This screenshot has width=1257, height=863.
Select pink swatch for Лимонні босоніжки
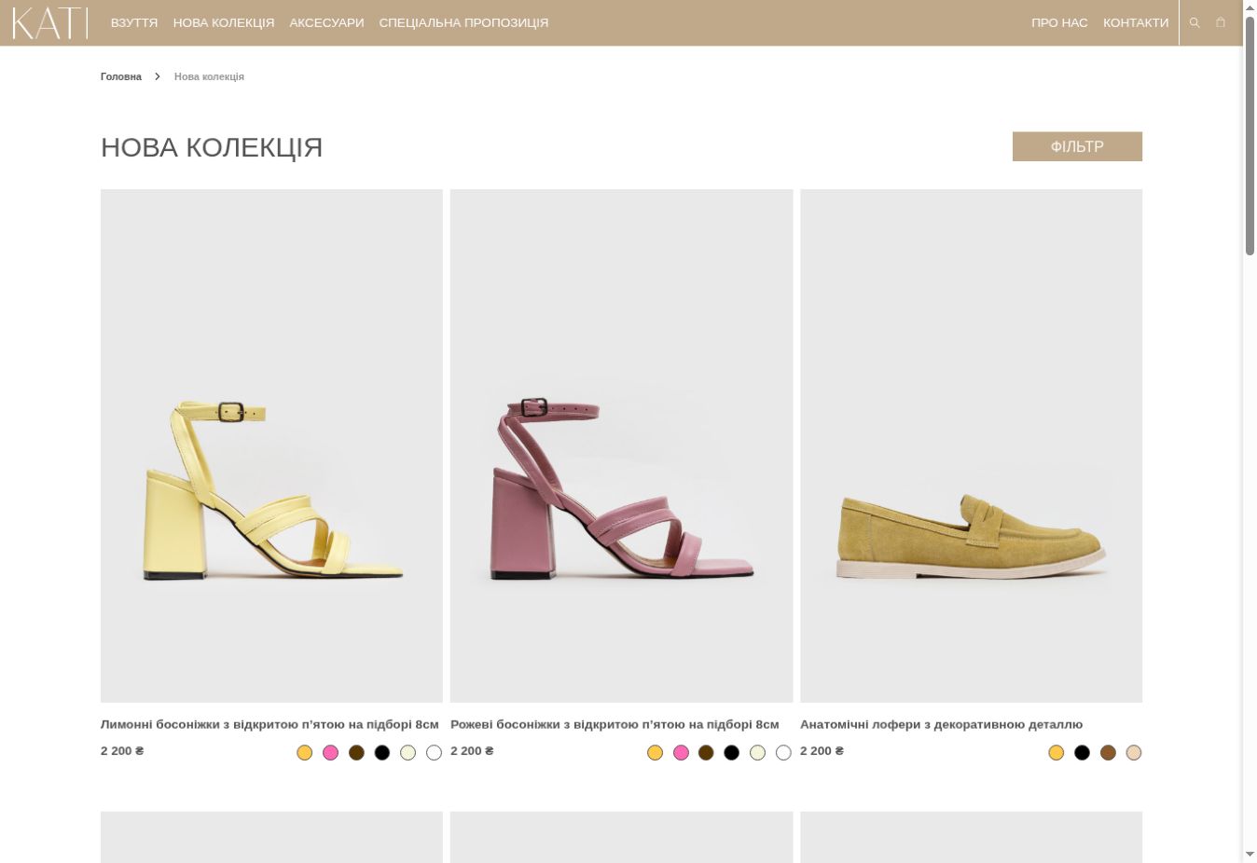(x=330, y=753)
